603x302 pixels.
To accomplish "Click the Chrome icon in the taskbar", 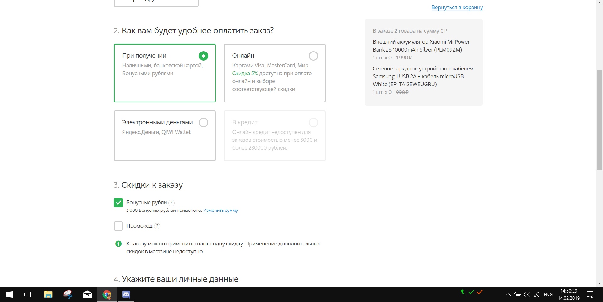I will click(107, 294).
